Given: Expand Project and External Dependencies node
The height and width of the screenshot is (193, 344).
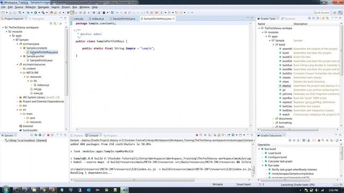Looking at the screenshot, I should tap(17, 101).
